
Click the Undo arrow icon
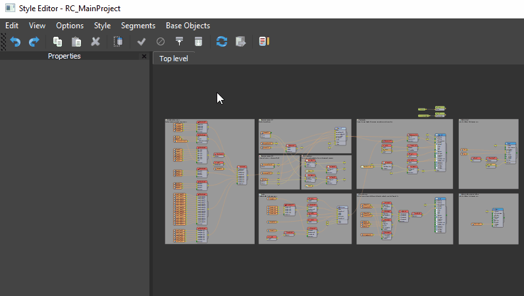pyautogui.click(x=15, y=41)
